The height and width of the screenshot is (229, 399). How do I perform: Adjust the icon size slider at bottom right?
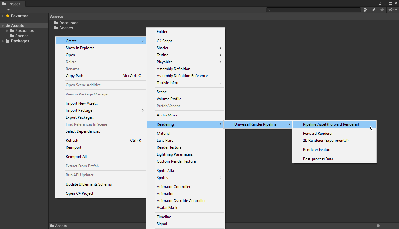(x=378, y=226)
